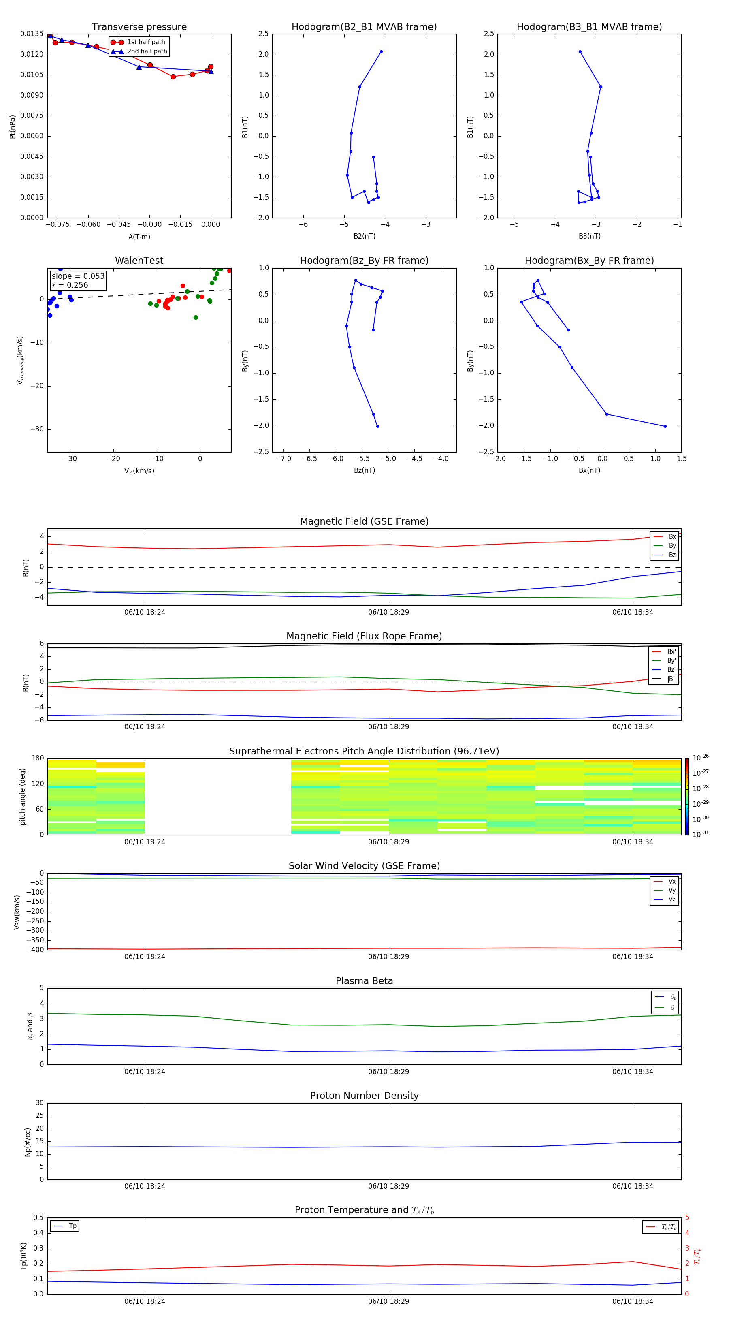Click the "Vy" solar wind legend entry

[665, 891]
